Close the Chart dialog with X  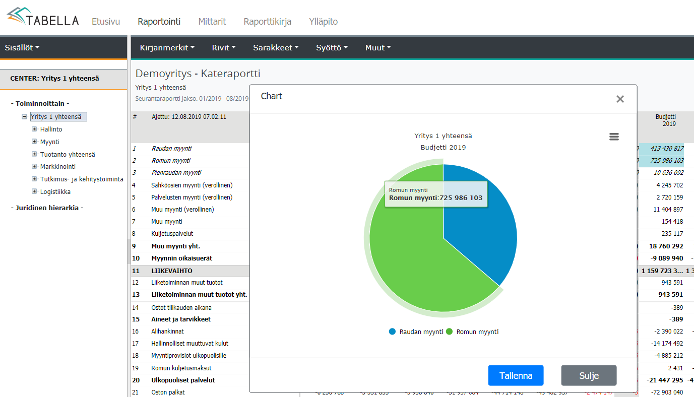(x=620, y=99)
